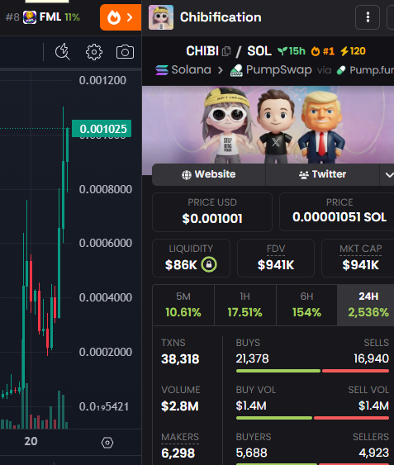Click the Chibification token name
Image resolution: width=394 pixels, height=465 pixels.
pos(221,17)
